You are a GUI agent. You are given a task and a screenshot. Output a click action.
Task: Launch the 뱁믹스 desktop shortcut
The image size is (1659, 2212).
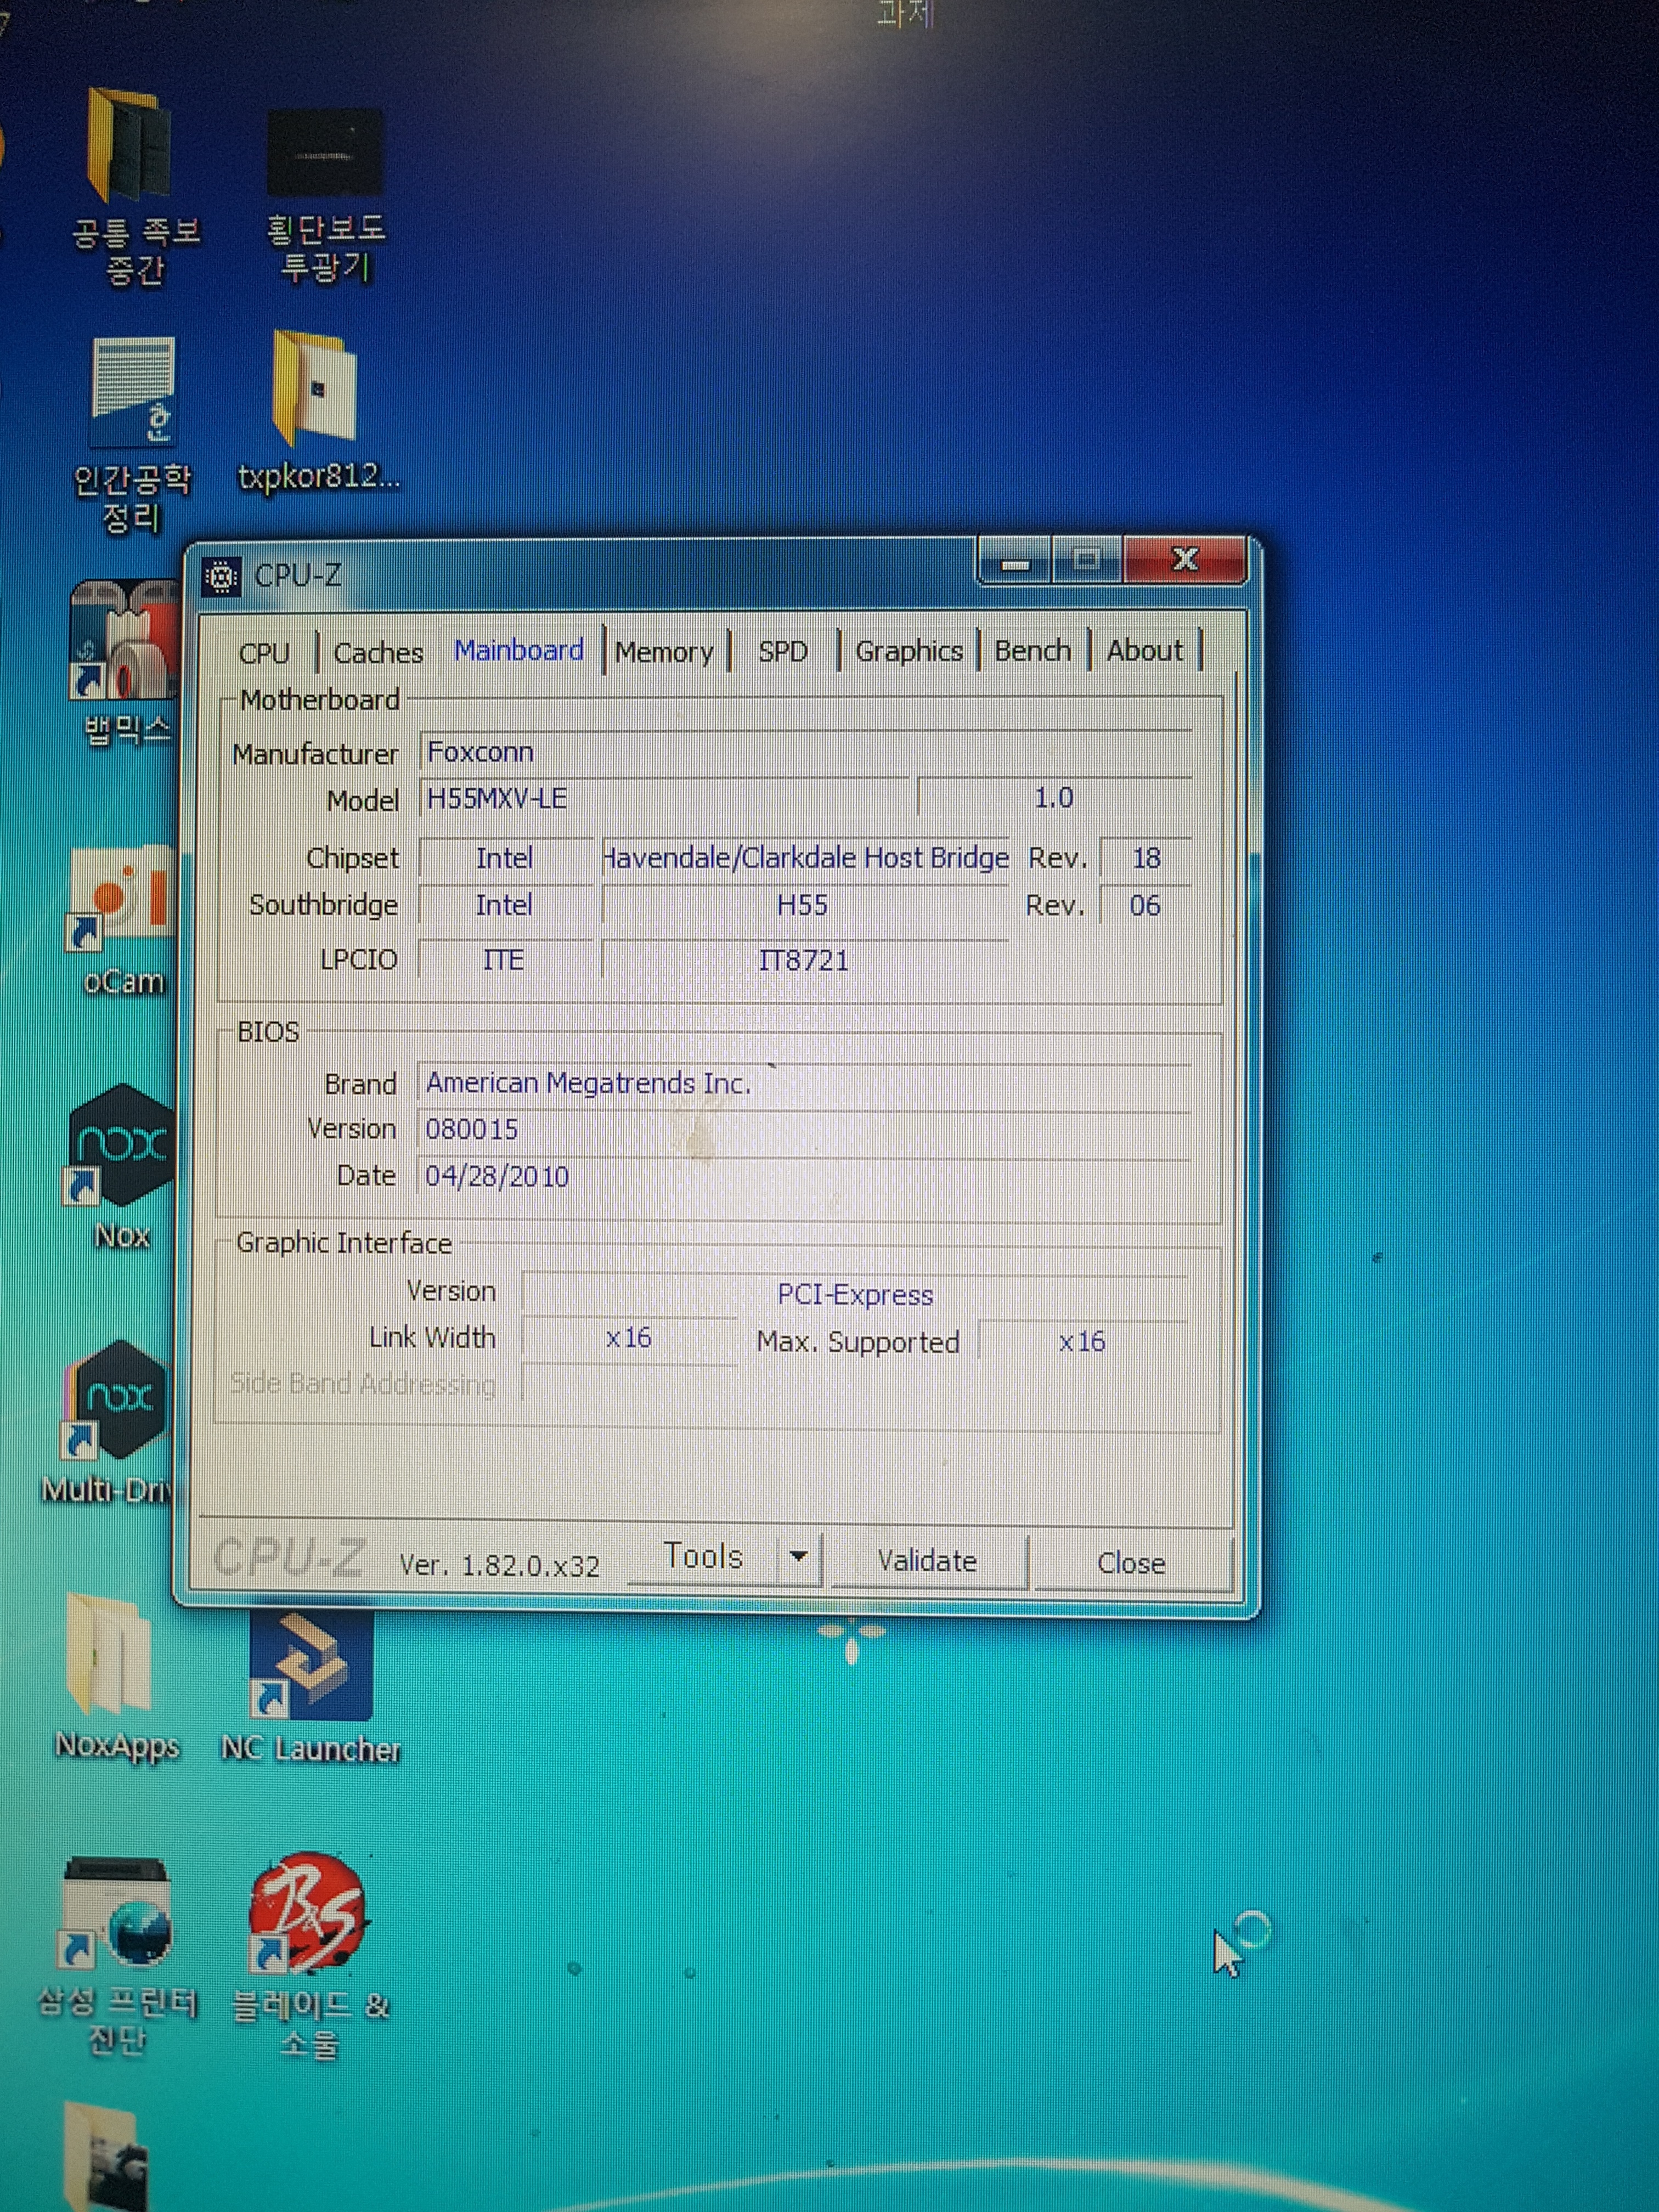pyautogui.click(x=125, y=640)
